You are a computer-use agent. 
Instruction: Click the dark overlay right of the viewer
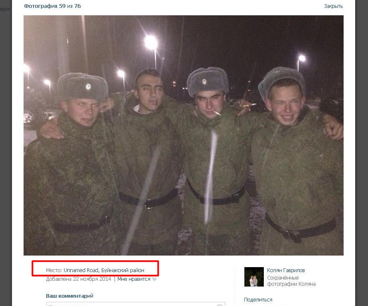tap(362, 153)
